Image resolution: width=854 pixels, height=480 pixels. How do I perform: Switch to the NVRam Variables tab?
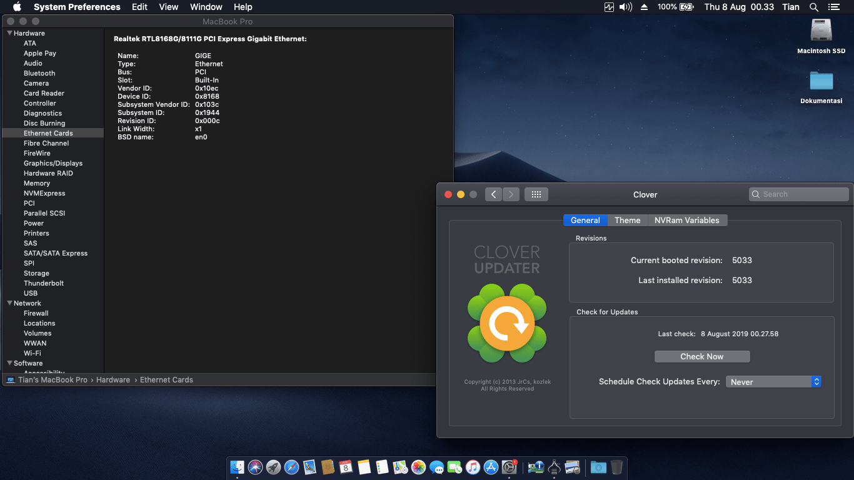687,220
